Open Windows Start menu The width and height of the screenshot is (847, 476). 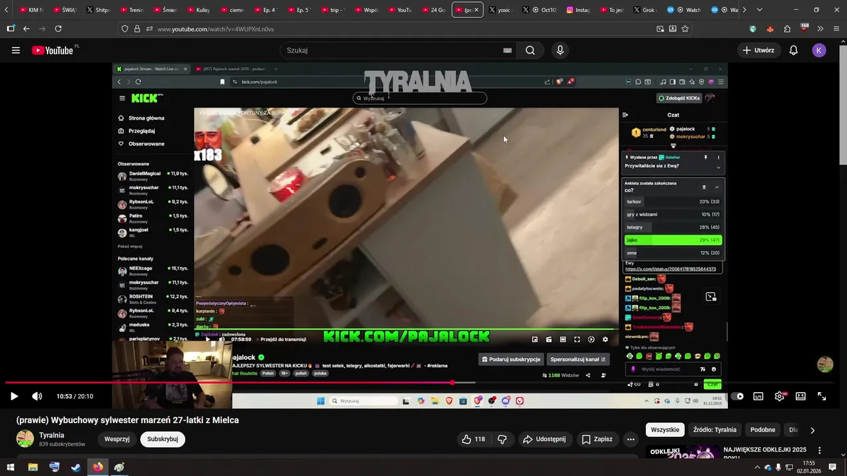(x=11, y=467)
